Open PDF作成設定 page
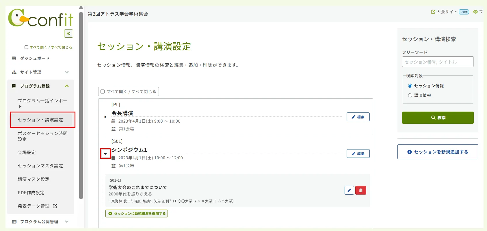 31,193
